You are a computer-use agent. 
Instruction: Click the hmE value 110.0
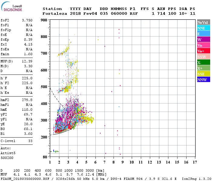[x=27, y=110]
